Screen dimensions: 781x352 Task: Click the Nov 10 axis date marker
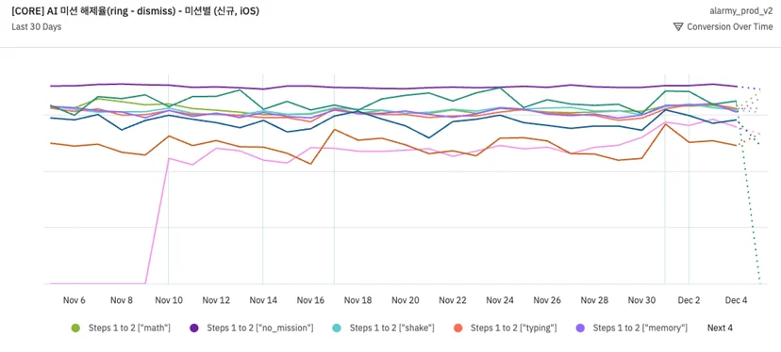click(169, 300)
